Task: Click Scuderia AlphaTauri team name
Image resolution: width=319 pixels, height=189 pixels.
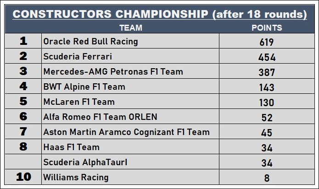Action: (85, 162)
